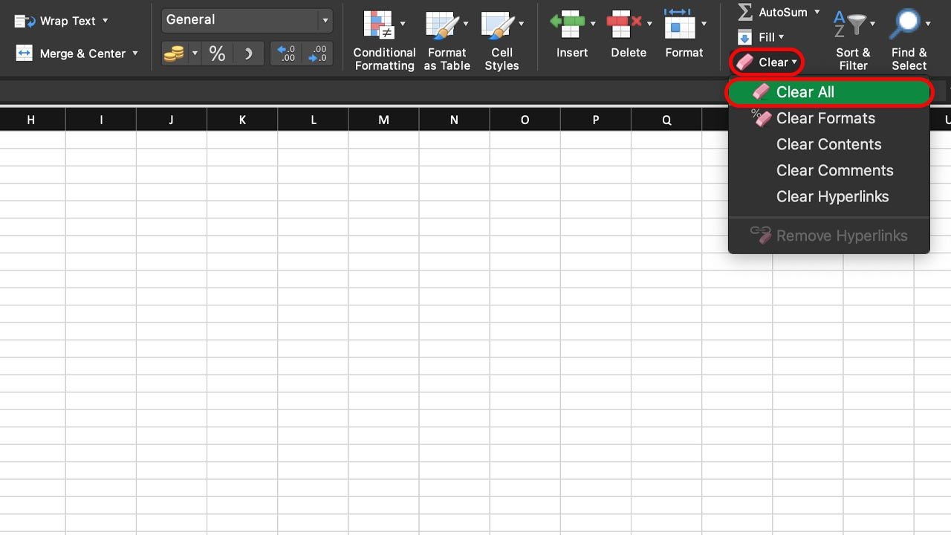
Task: Apply percent style formatting
Action: pos(217,53)
